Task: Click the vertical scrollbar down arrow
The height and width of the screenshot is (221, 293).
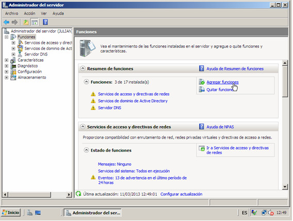Action: click(x=285, y=186)
